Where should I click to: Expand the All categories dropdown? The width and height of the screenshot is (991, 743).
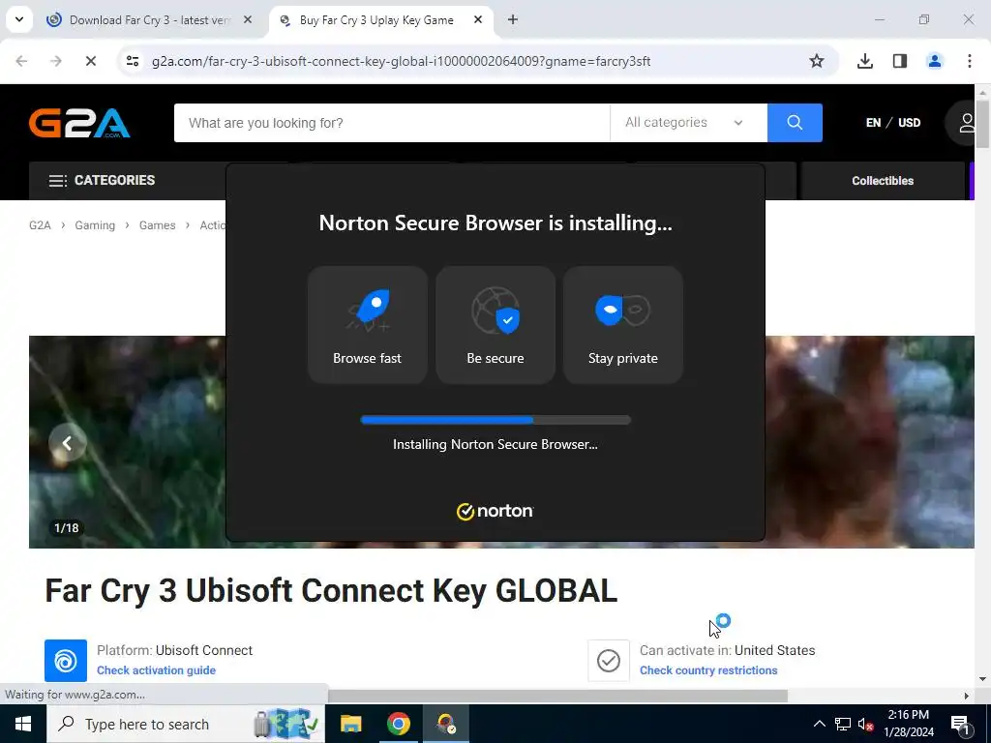(x=688, y=123)
